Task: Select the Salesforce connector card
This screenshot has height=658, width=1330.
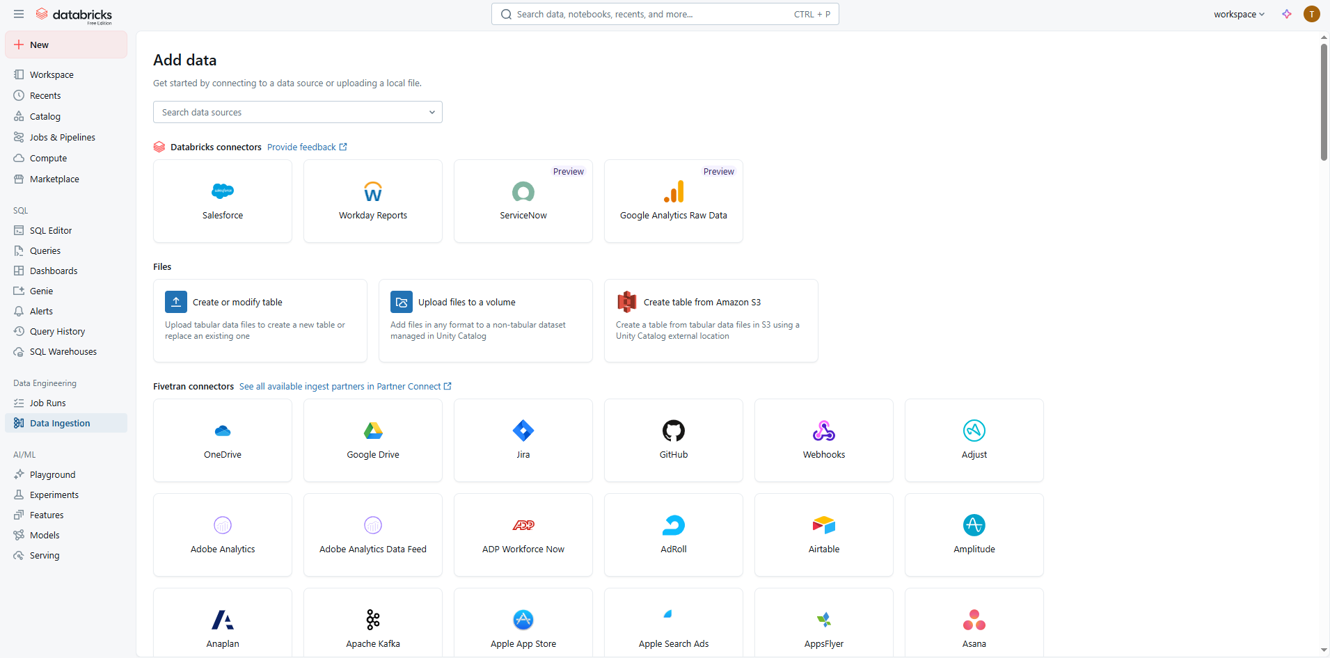Action: coord(223,201)
